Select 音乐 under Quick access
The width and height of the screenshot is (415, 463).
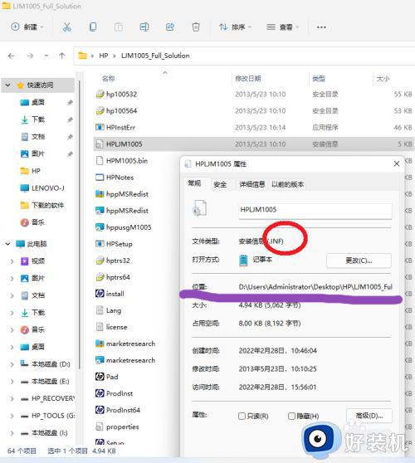[38, 222]
